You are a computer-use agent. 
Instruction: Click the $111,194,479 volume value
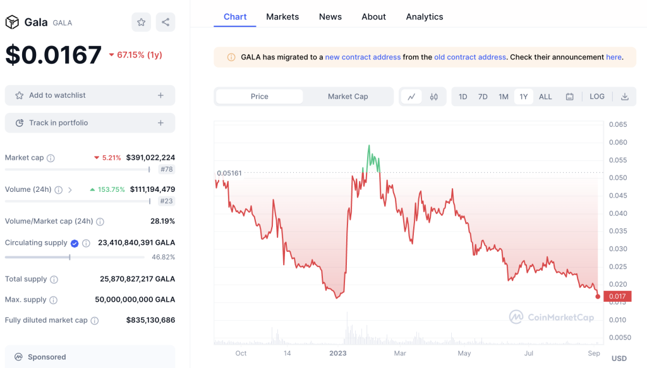pyautogui.click(x=153, y=189)
